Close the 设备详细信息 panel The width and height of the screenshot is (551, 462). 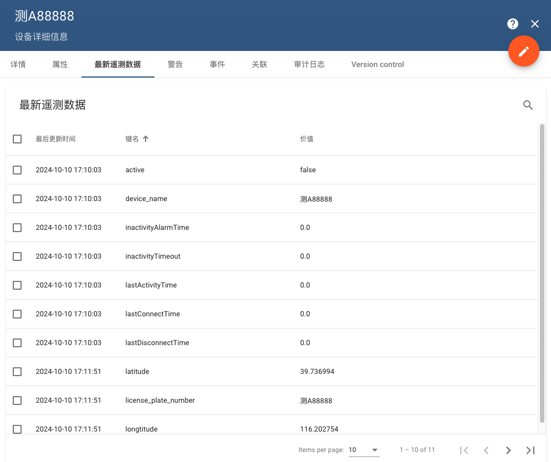534,24
